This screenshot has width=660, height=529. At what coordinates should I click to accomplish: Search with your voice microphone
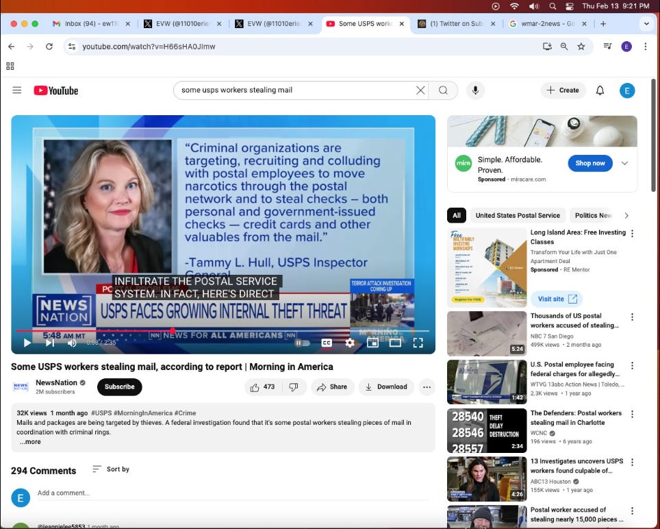(x=475, y=90)
